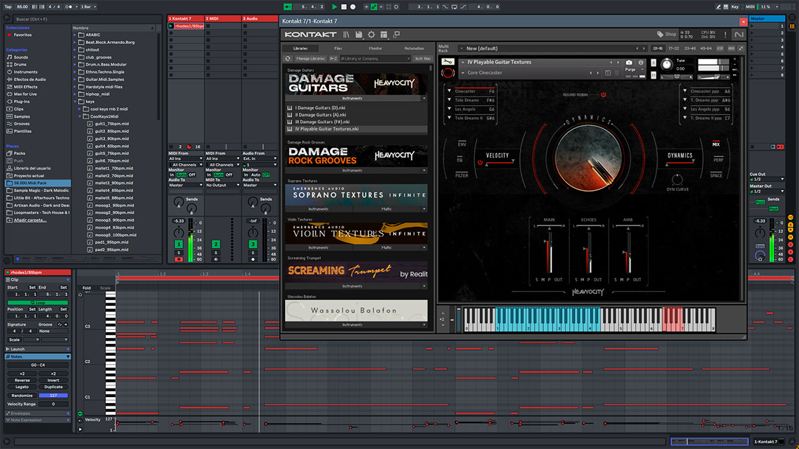Adjust the ECHOES mixer fader
The image size is (799, 449).
[x=589, y=253]
